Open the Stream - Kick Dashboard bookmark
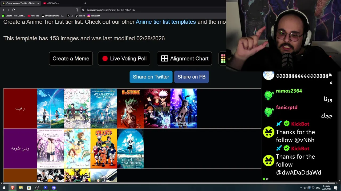The width and height of the screenshot is (341, 191). [x=13, y=16]
